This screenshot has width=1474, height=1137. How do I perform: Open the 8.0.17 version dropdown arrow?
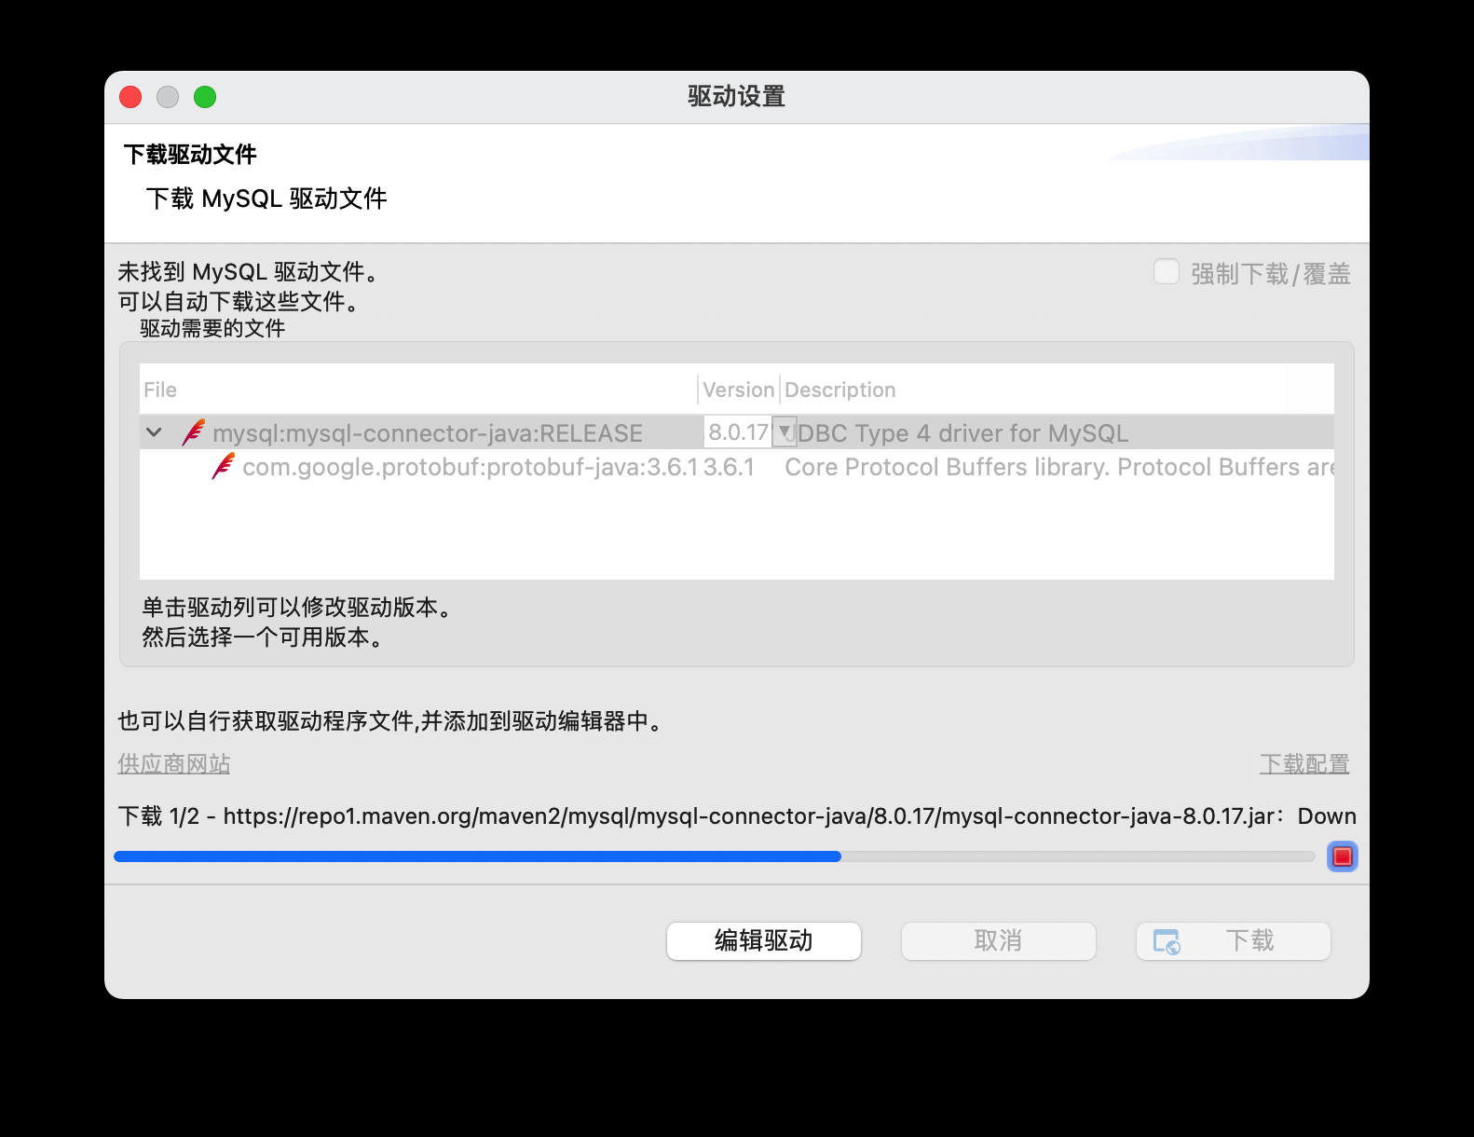click(785, 432)
